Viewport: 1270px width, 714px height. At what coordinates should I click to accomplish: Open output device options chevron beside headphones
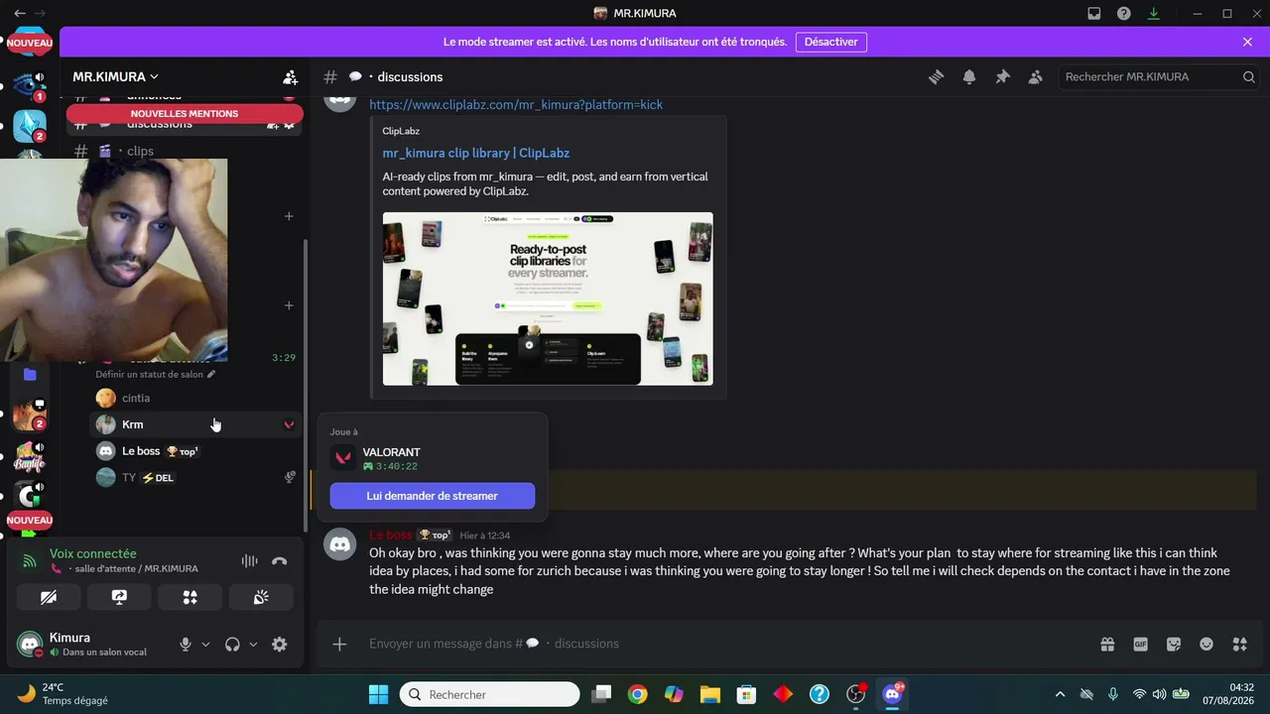point(253,645)
